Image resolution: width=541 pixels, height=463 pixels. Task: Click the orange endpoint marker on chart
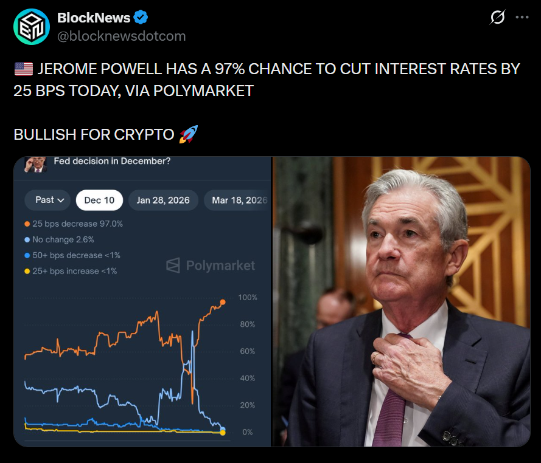223,302
